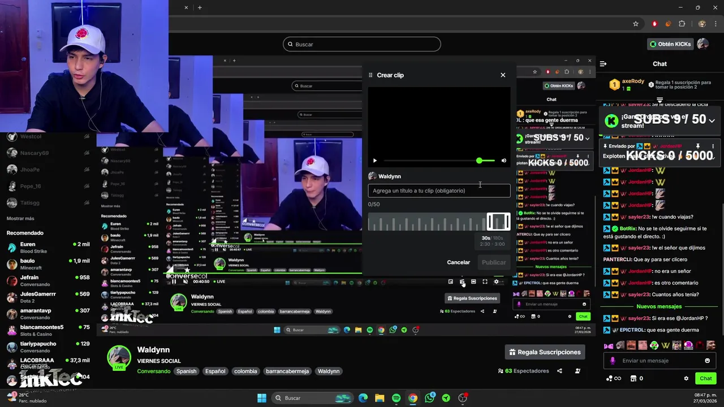This screenshot has height=407, width=724.
Task: Expand the gift leaderboard drag handle
Action: click(660, 100)
